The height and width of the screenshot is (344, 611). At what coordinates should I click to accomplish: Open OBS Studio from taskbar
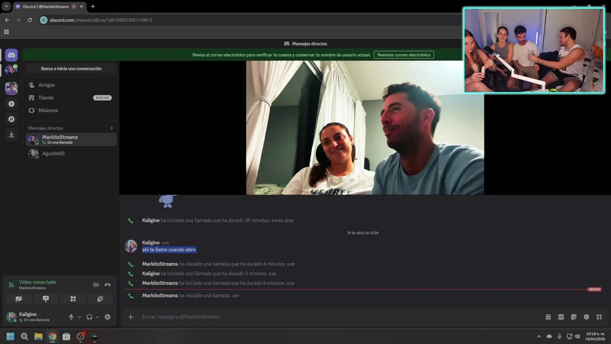[x=80, y=336]
